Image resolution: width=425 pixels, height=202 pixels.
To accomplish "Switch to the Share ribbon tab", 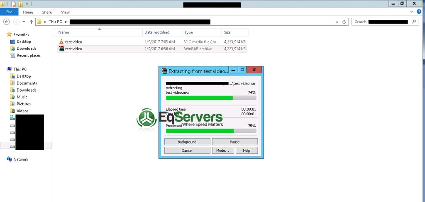I will click(x=47, y=12).
